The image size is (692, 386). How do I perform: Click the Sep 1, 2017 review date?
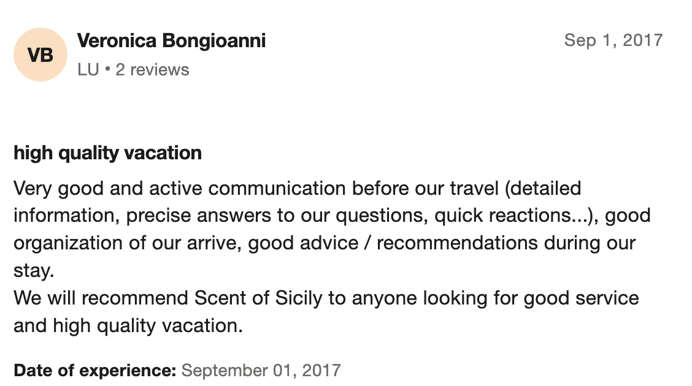[613, 40]
